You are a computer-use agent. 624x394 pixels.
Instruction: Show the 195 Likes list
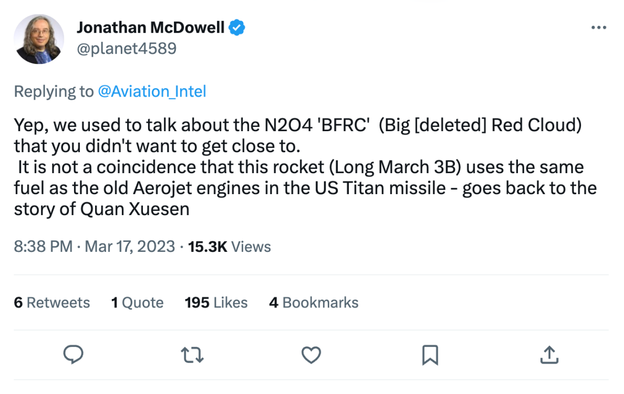(x=216, y=303)
